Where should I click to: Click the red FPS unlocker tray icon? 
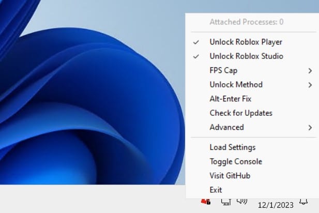(206, 202)
